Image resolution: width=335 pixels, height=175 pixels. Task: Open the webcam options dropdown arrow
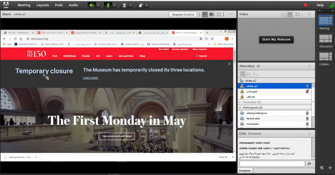point(131,5)
